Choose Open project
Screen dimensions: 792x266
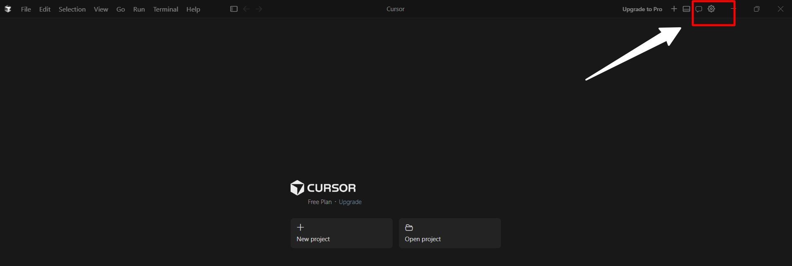click(x=450, y=233)
